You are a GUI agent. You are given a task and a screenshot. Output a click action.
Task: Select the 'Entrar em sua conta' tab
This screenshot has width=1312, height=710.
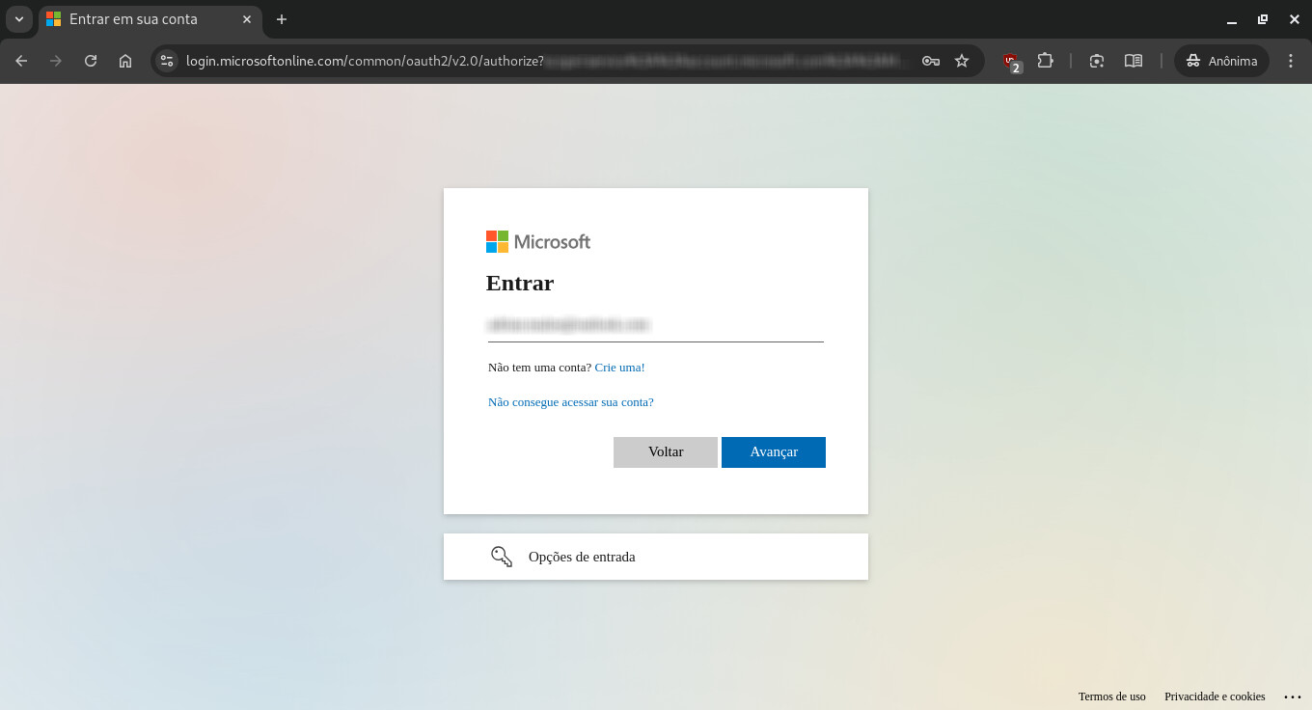tap(150, 19)
